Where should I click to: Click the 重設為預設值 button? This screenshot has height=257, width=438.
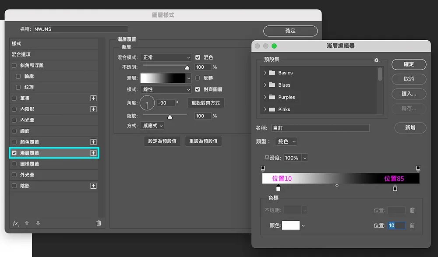click(203, 141)
